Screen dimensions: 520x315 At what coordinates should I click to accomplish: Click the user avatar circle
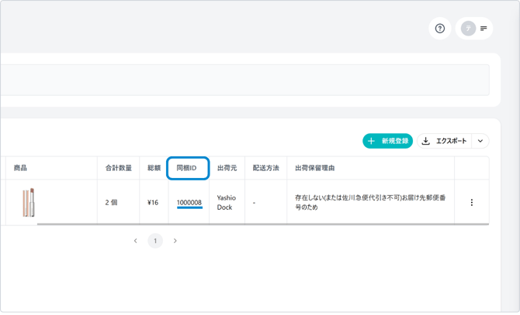pyautogui.click(x=468, y=29)
